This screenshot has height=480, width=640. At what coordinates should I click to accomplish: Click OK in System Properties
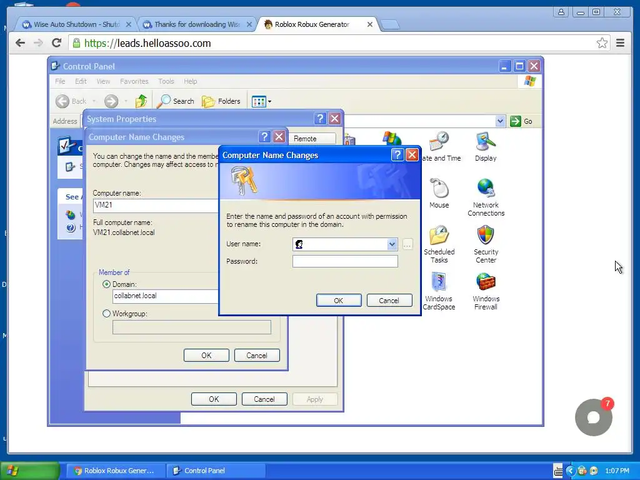[214, 399]
